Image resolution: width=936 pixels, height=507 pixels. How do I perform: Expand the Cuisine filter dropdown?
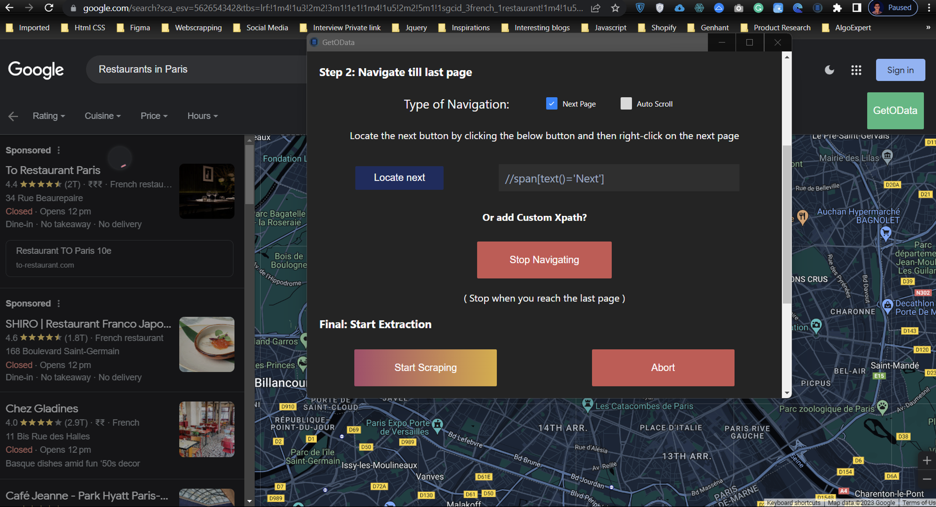[x=102, y=116]
